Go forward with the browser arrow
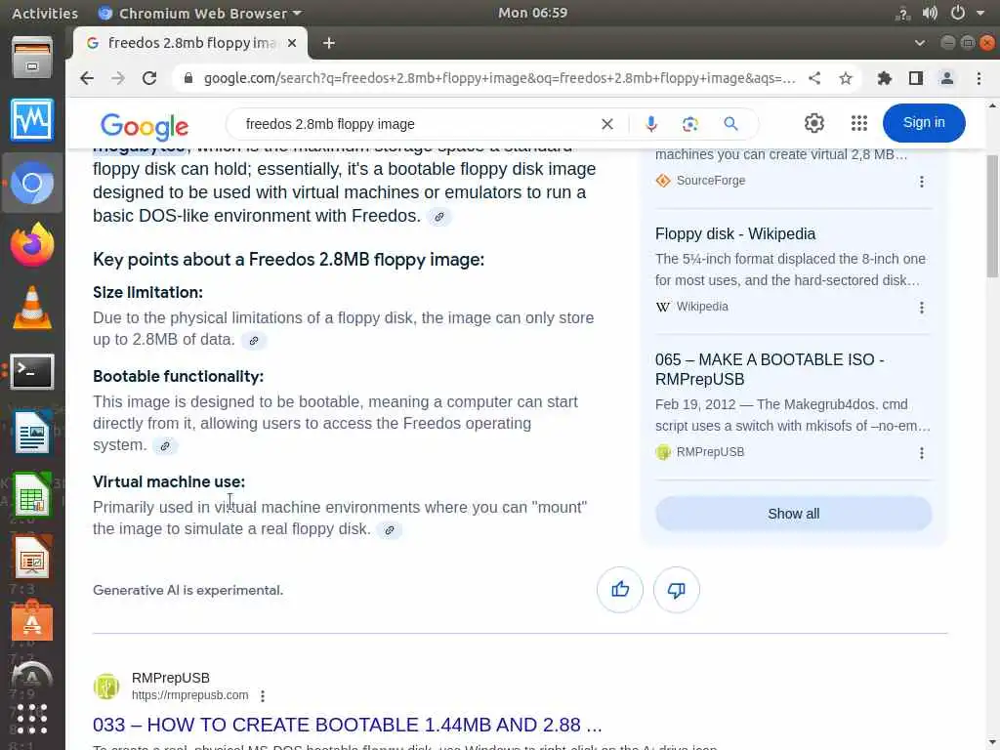 118,78
